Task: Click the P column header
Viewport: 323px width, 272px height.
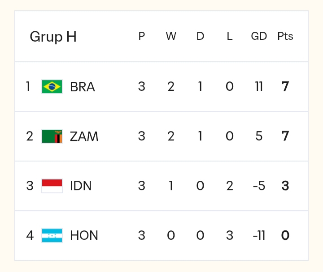Action: [x=142, y=37]
